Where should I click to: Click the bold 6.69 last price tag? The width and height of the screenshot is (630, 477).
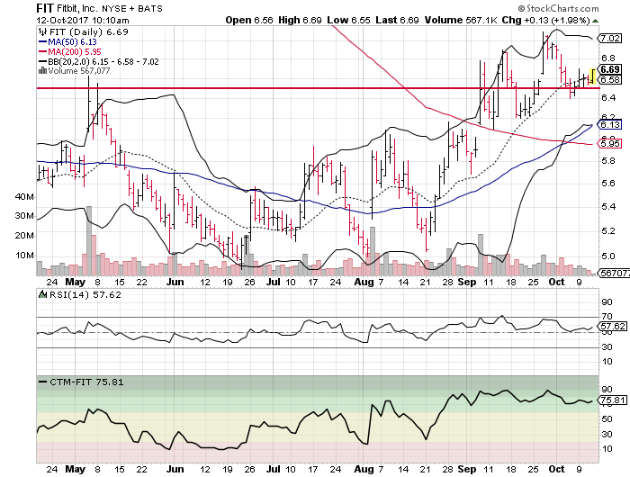[x=610, y=69]
